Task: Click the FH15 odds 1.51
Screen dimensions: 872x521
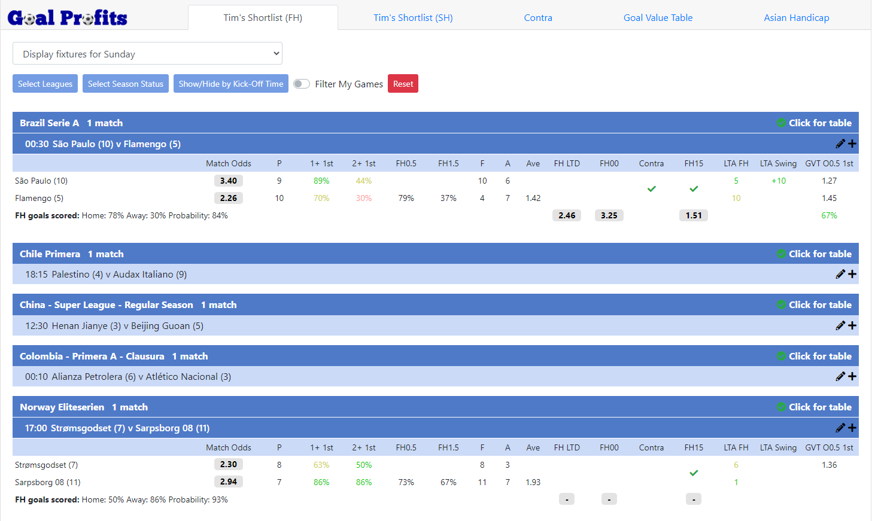Action: 694,215
